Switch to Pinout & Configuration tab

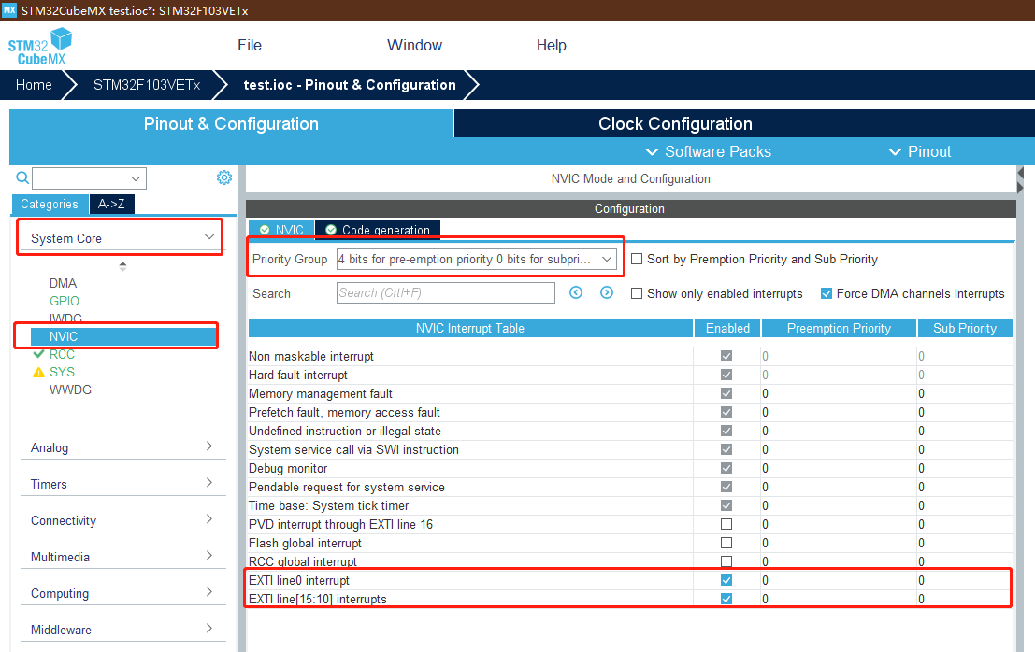point(231,124)
